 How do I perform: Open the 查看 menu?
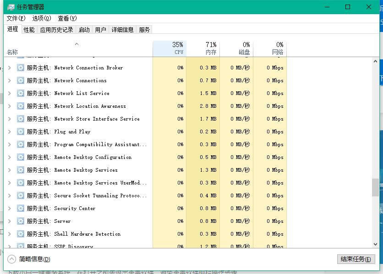(x=67, y=18)
